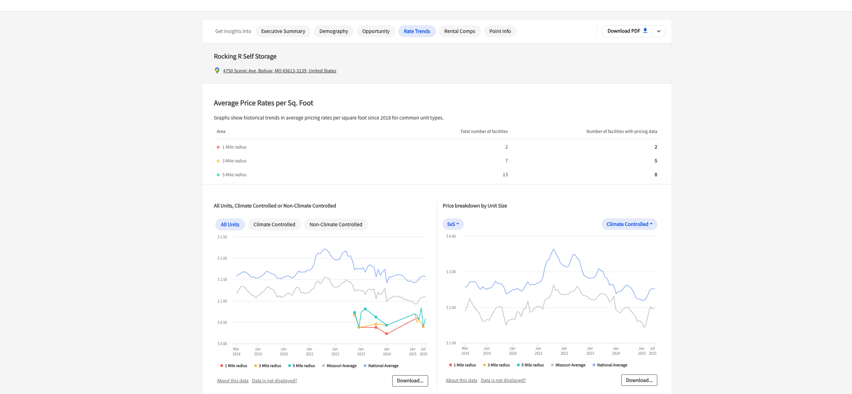Click the Google Maps pin icon
The width and height of the screenshot is (852, 394).
[x=217, y=71]
